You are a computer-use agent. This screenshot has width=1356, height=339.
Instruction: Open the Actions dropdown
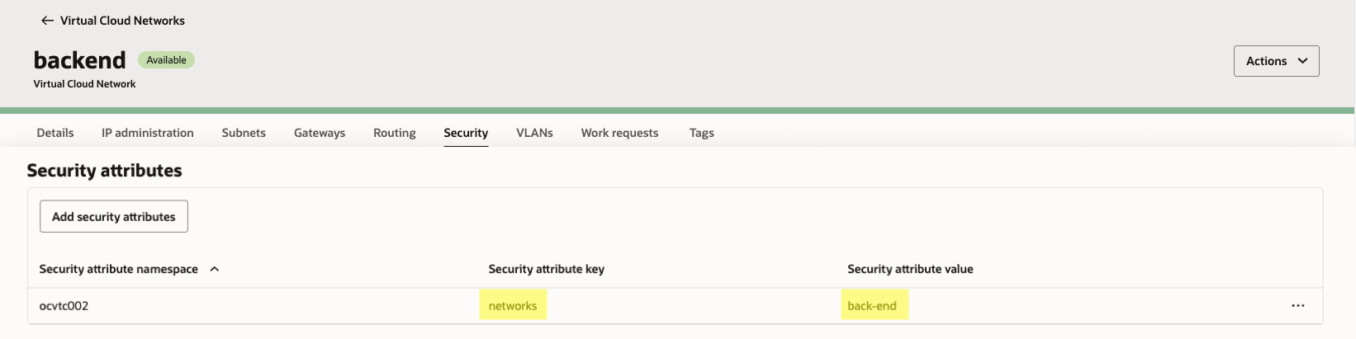click(1276, 61)
